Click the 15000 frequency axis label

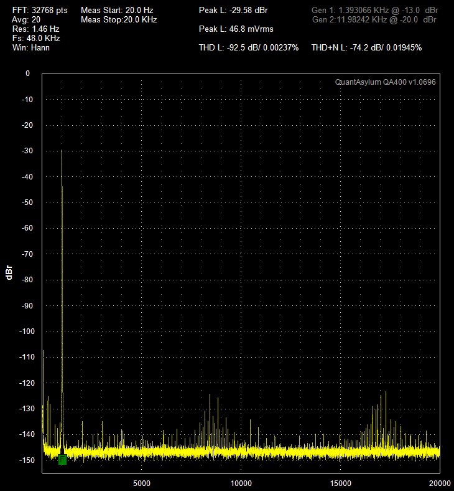tap(341, 483)
